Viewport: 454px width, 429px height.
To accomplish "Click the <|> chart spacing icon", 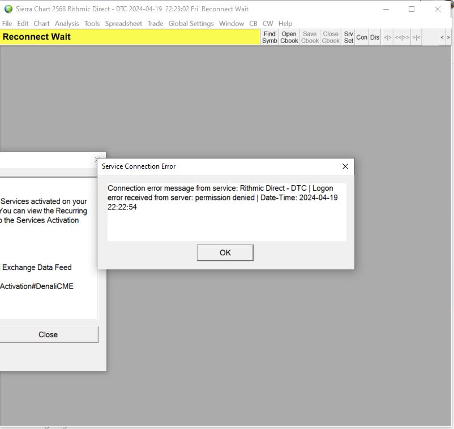I will coord(387,37).
